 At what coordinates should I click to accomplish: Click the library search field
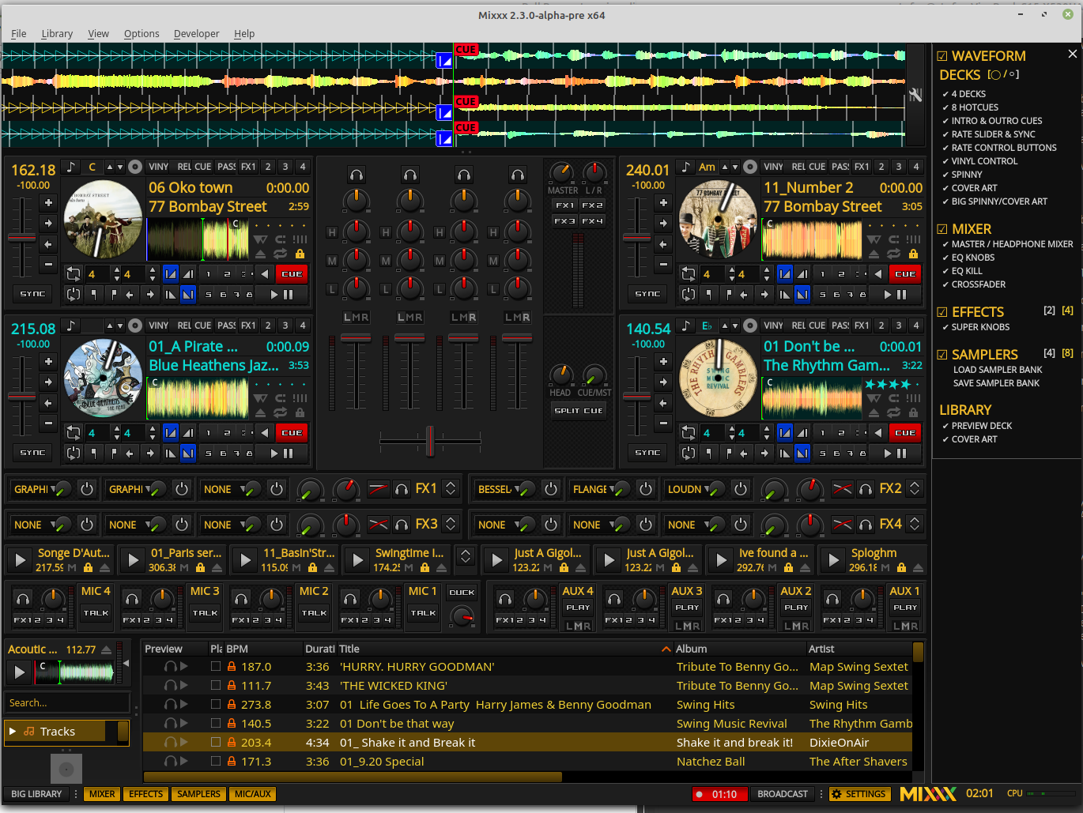tap(66, 702)
